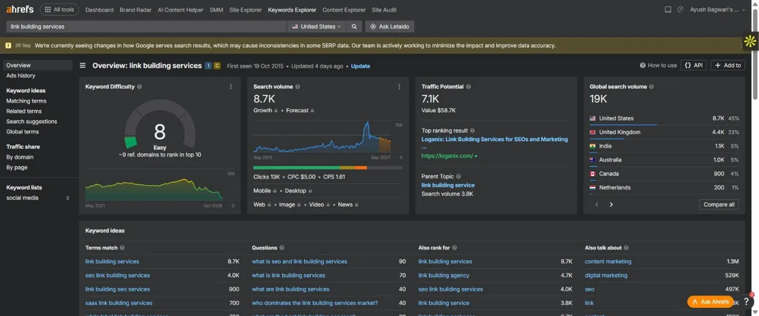Click the blue I intent badge
The width and height of the screenshot is (759, 316).
tap(208, 66)
